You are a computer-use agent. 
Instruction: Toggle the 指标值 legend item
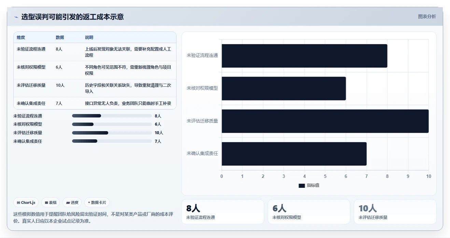[309, 185]
